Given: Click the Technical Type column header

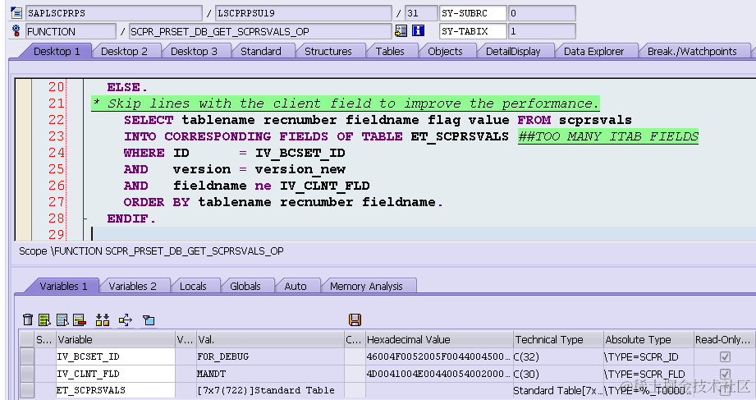Looking at the screenshot, I should pos(558,339).
